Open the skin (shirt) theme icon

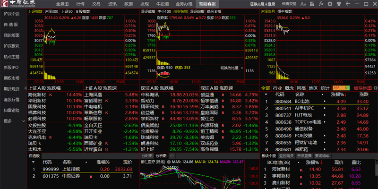pyautogui.click(x=339, y=4)
